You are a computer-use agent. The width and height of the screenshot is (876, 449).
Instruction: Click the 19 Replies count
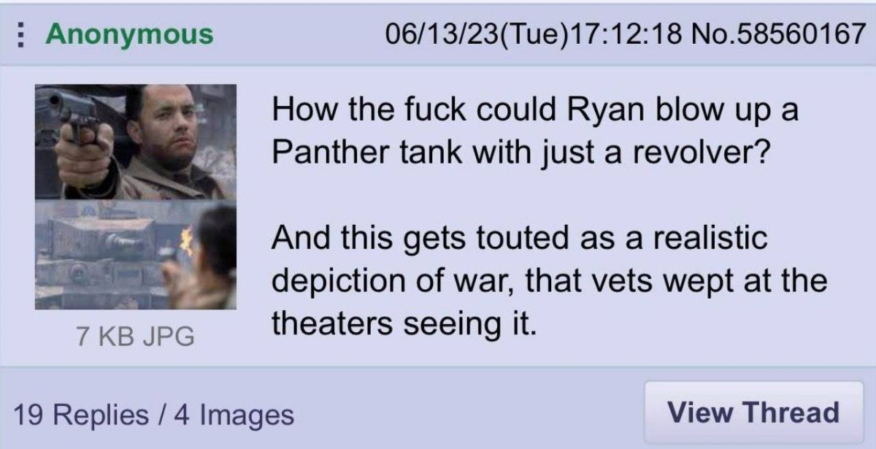pos(80,415)
